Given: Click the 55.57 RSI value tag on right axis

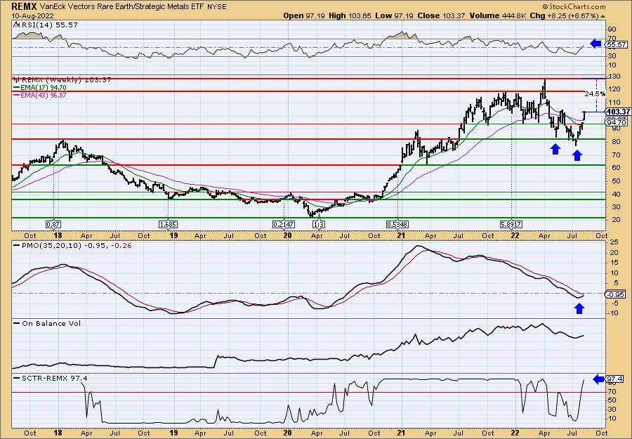Looking at the screenshot, I should pos(617,44).
